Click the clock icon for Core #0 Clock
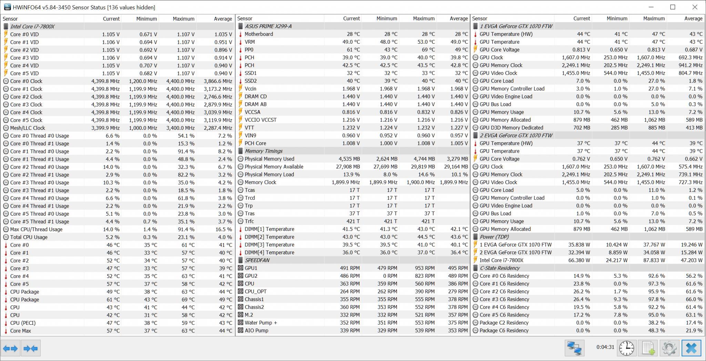Image resolution: width=706 pixels, height=361 pixels. (x=6, y=81)
